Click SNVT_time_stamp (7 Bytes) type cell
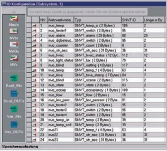Image resolution: width=167 pixels, height=151 pixels. point(98,75)
